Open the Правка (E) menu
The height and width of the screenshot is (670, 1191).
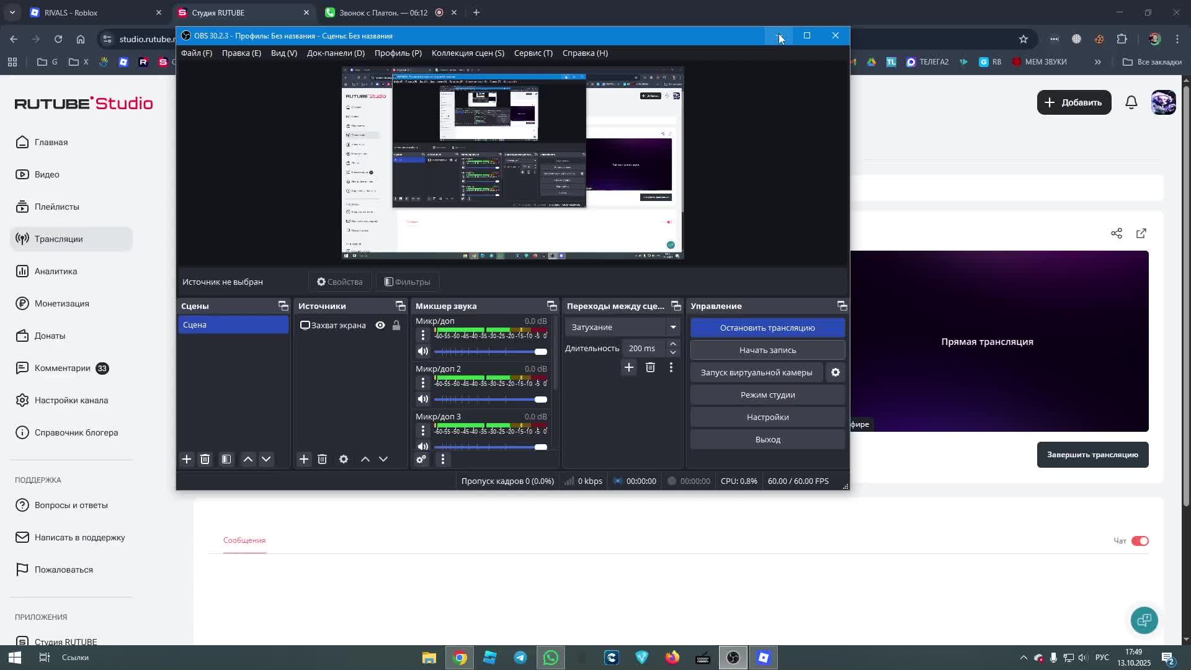241,53
